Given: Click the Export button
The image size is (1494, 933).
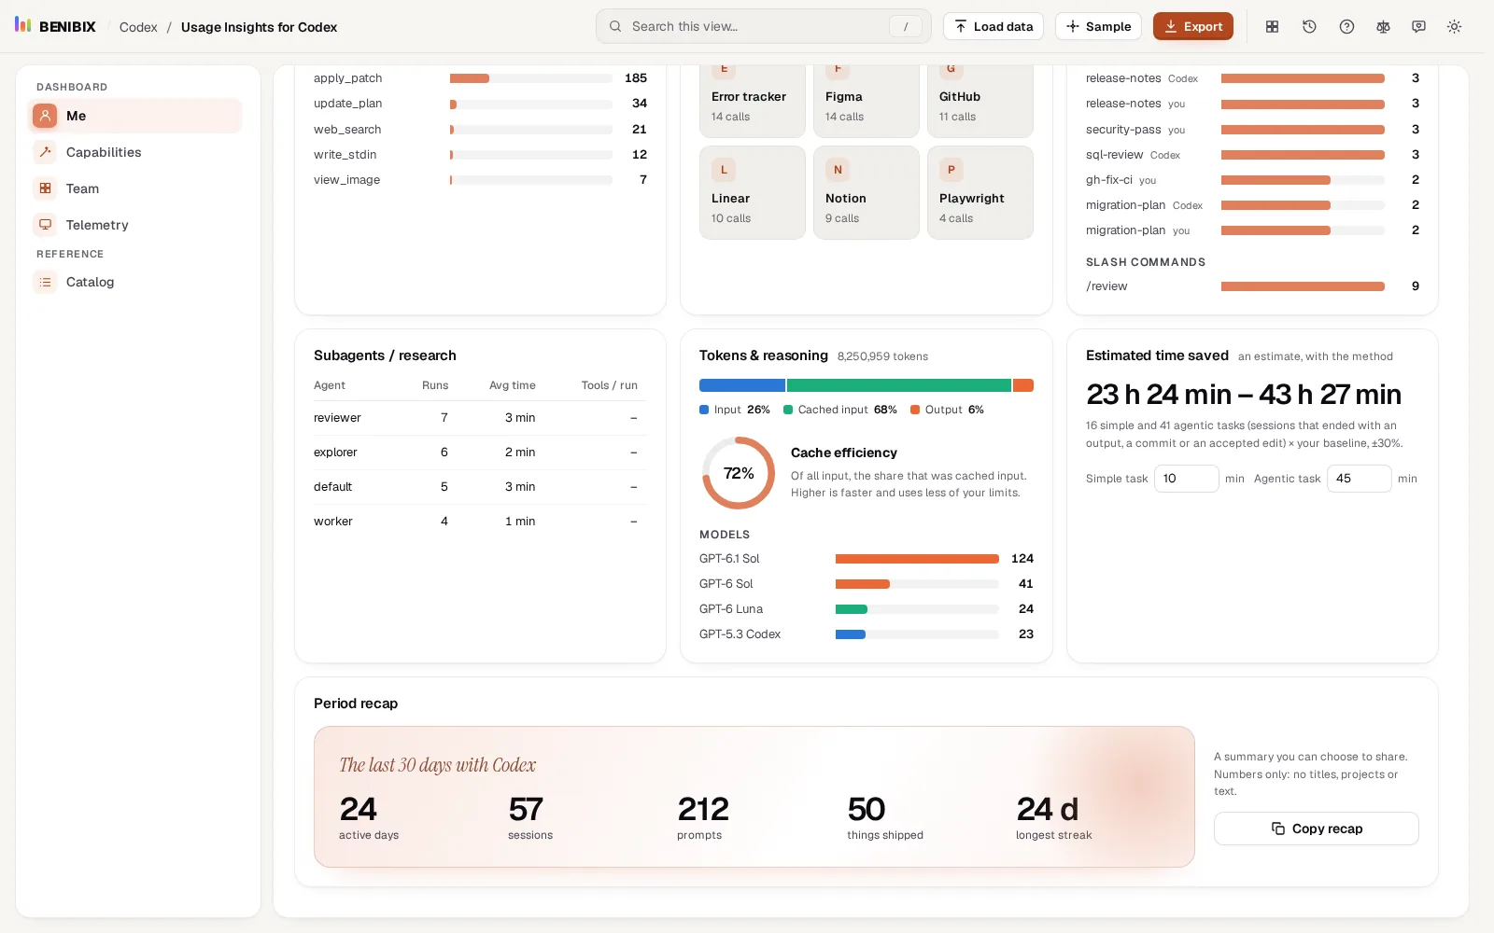Looking at the screenshot, I should click(1192, 26).
